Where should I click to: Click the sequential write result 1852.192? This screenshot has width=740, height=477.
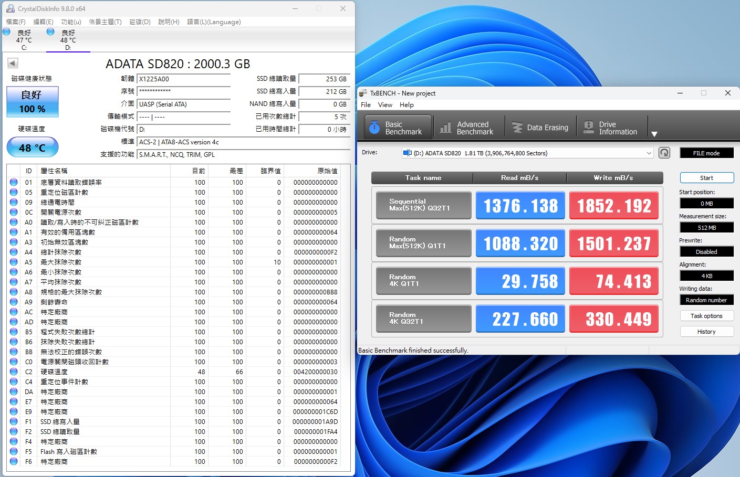(x=614, y=205)
